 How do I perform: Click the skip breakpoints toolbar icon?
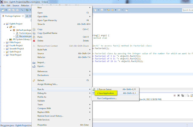click(x=22, y=10)
